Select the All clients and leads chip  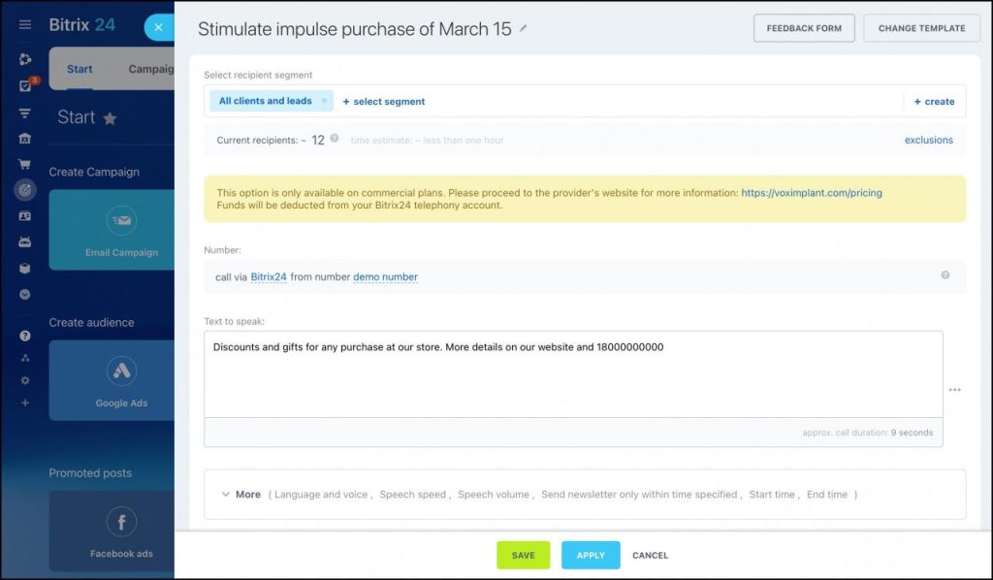click(272, 101)
